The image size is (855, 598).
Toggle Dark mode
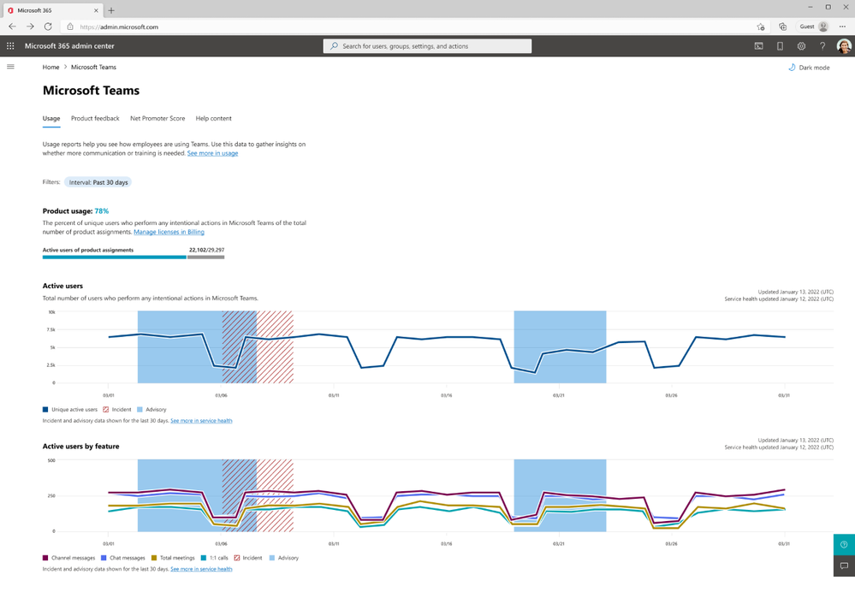pyautogui.click(x=809, y=68)
